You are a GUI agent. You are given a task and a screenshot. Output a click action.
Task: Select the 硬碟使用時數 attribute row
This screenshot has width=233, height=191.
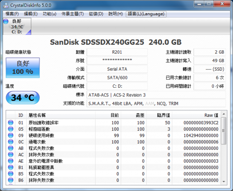(114, 135)
